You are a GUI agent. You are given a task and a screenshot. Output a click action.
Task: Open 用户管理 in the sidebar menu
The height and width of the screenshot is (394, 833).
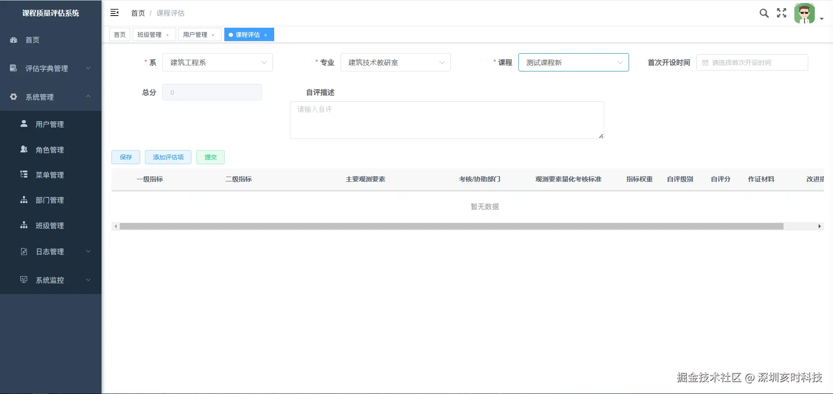(x=51, y=124)
